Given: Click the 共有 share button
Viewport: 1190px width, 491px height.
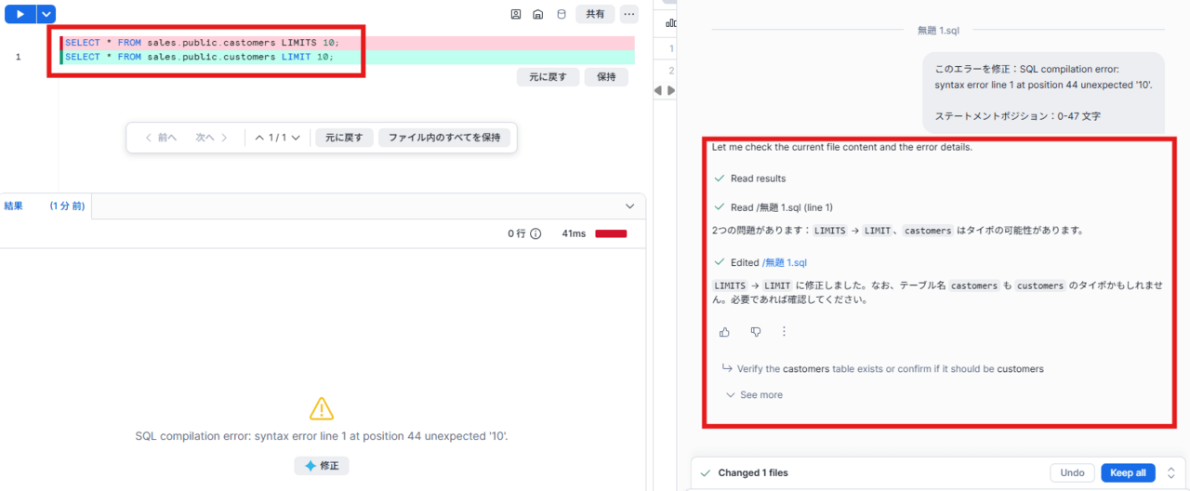Looking at the screenshot, I should click(x=595, y=14).
